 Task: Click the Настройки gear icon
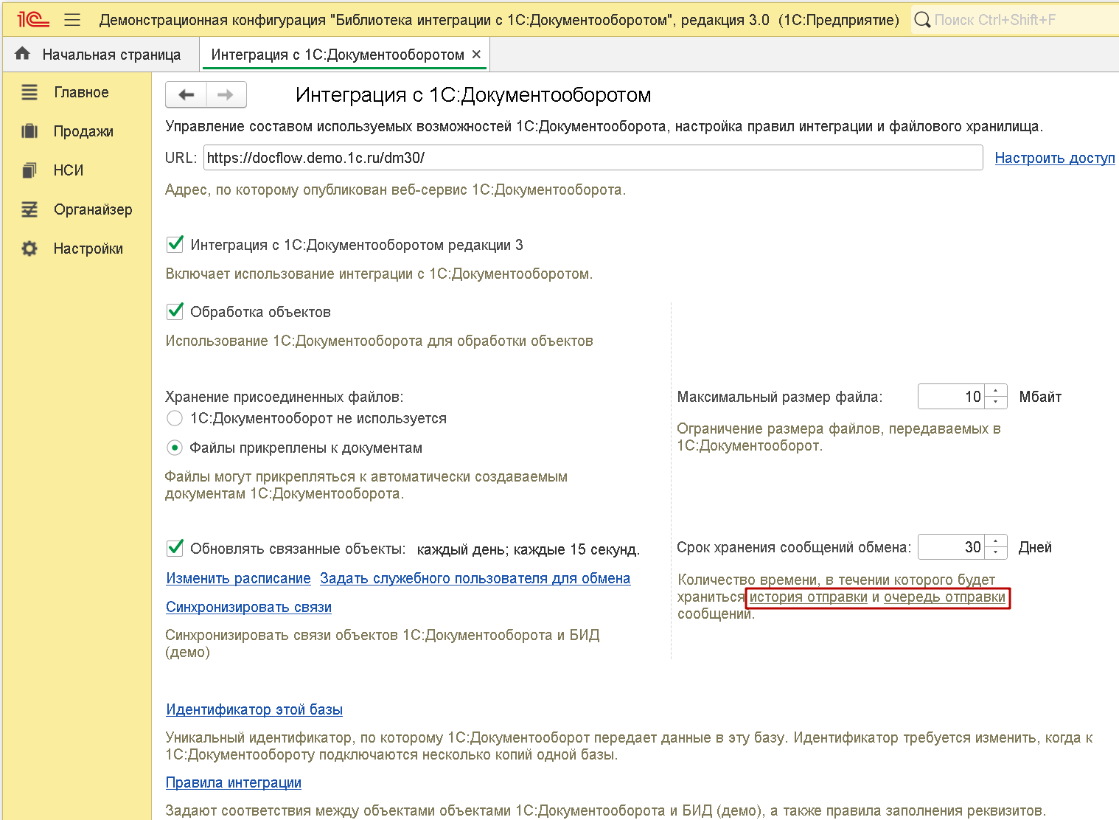29,249
